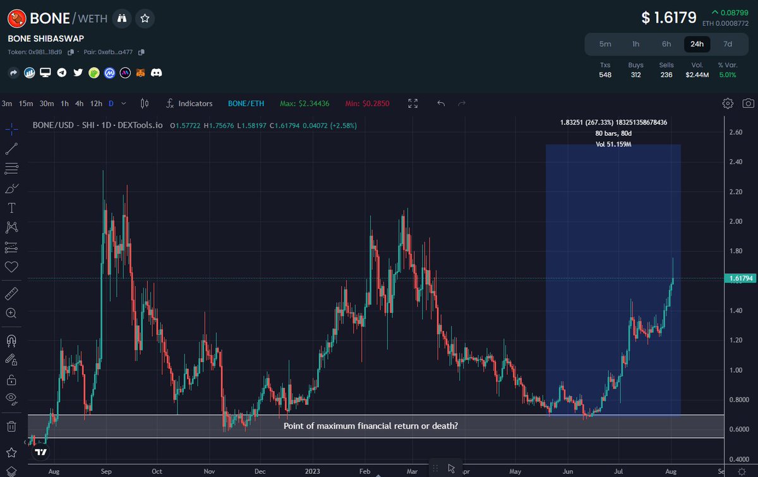
Task: Open the candlestick chart style menu
Action: pyautogui.click(x=145, y=103)
